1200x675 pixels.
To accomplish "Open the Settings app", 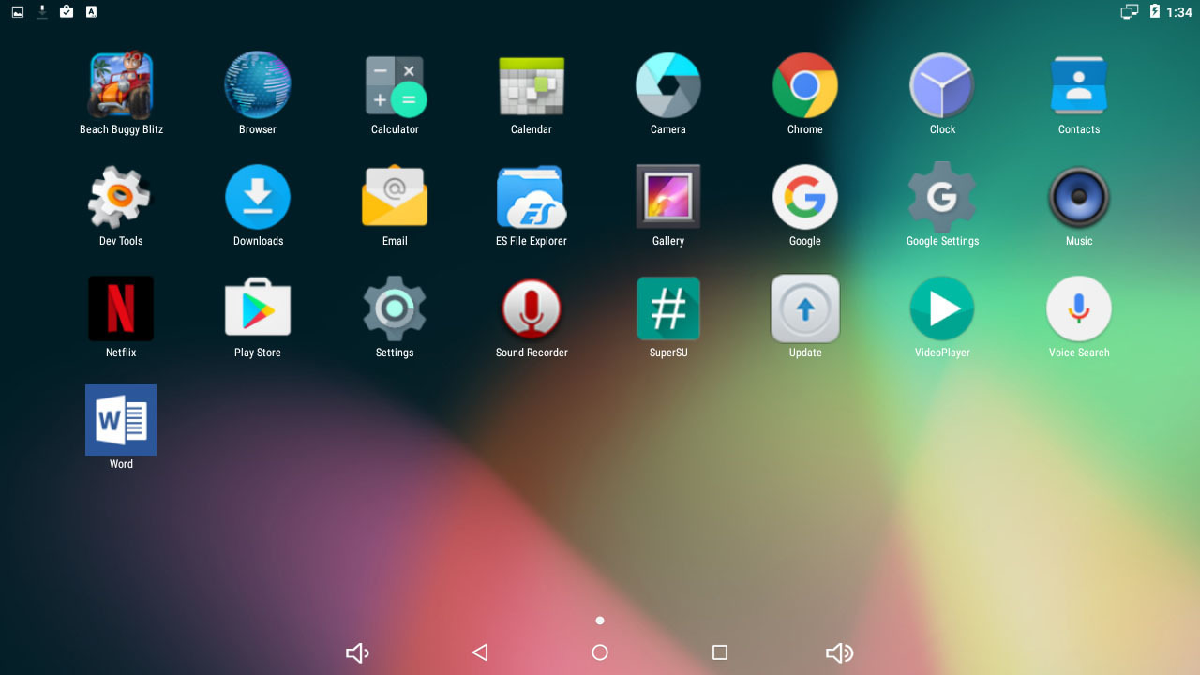I will [395, 308].
